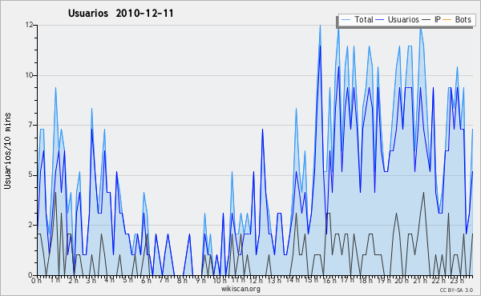Click the light blue Total legend line
The width and height of the screenshot is (481, 296).
[346, 20]
